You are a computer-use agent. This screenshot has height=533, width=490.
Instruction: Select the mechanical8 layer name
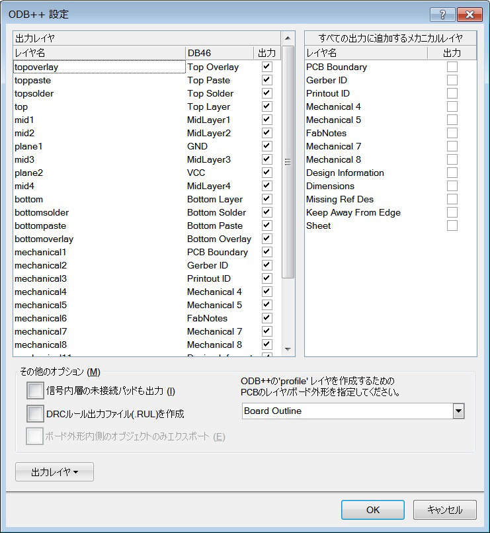pos(40,345)
